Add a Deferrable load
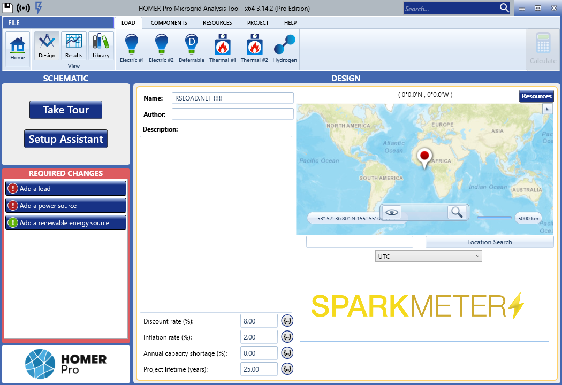 click(192, 48)
